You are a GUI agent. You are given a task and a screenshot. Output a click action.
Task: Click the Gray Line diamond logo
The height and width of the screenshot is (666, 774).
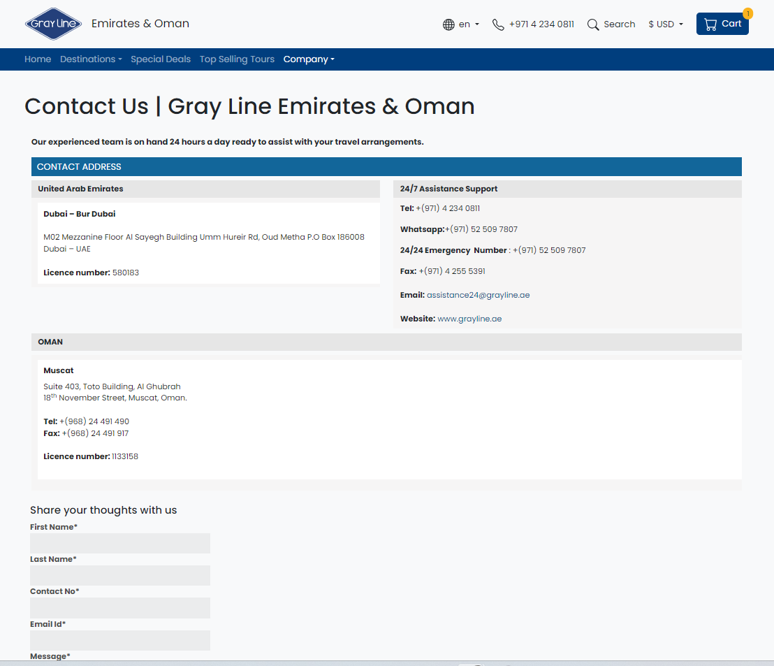(53, 24)
